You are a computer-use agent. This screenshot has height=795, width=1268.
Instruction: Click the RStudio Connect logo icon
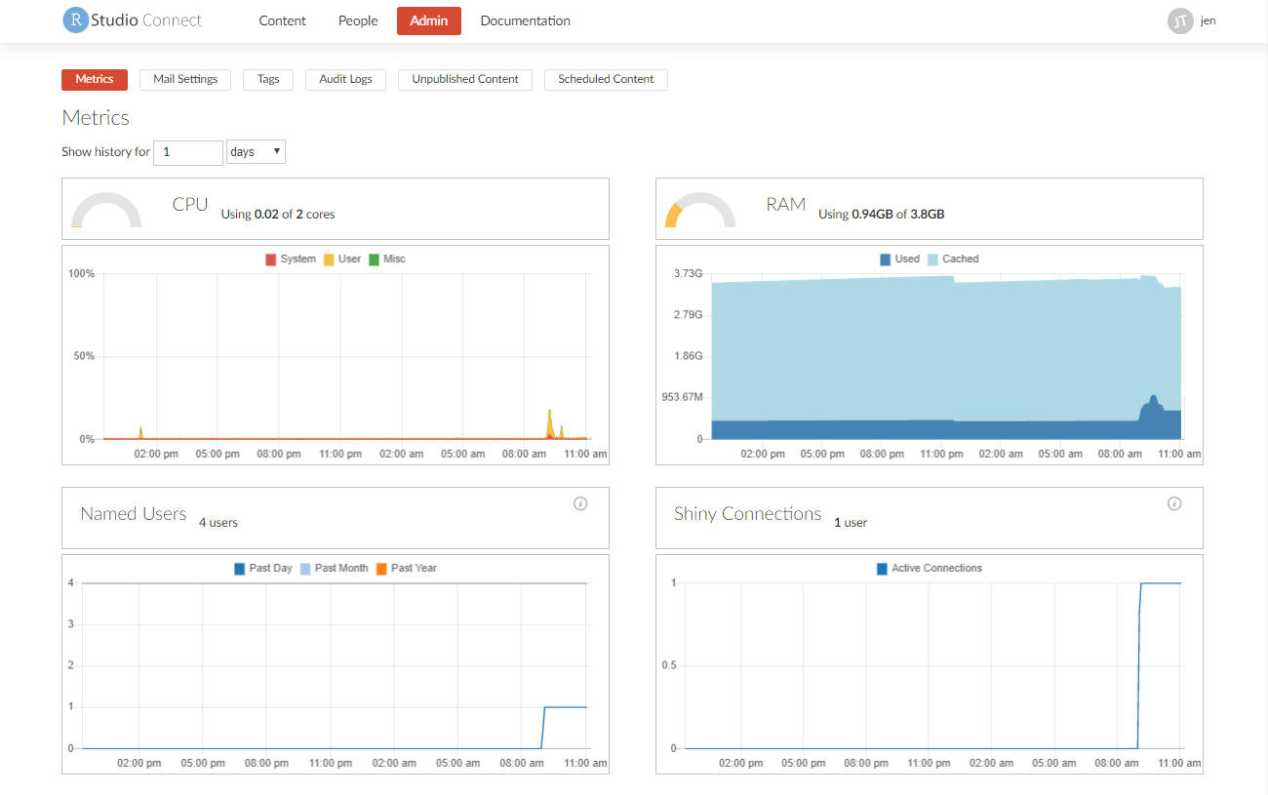(x=75, y=20)
